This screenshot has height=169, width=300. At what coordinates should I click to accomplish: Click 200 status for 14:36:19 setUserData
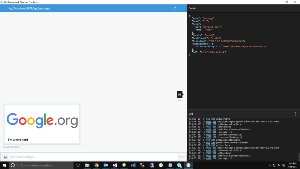(x=214, y=127)
